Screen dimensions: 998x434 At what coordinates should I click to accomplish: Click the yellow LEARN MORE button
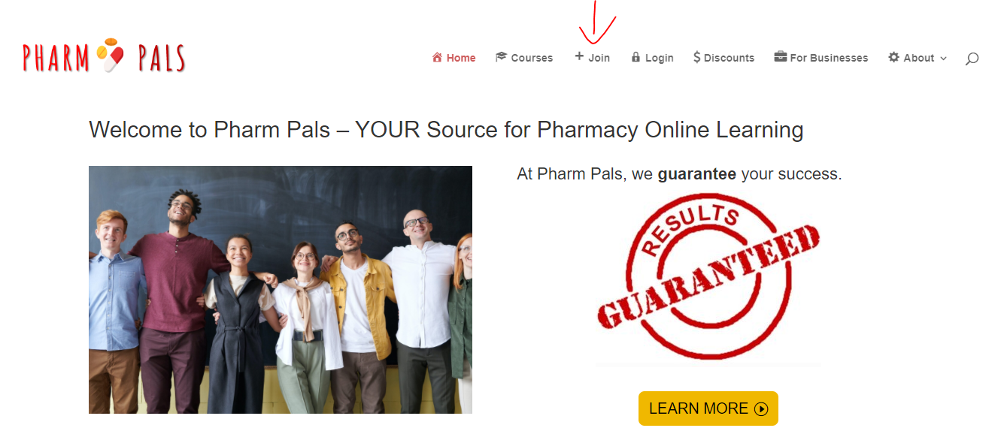pos(708,408)
